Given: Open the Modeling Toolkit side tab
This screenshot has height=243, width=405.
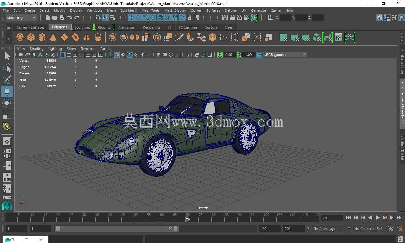Looking at the screenshot, I should click(x=402, y=147).
